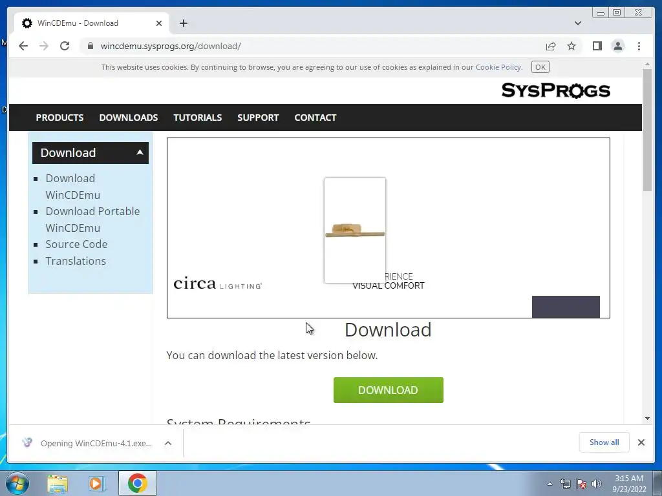Screen dimensions: 662x496
Task: Click the Chrome taskbar icon
Action: 137,483
